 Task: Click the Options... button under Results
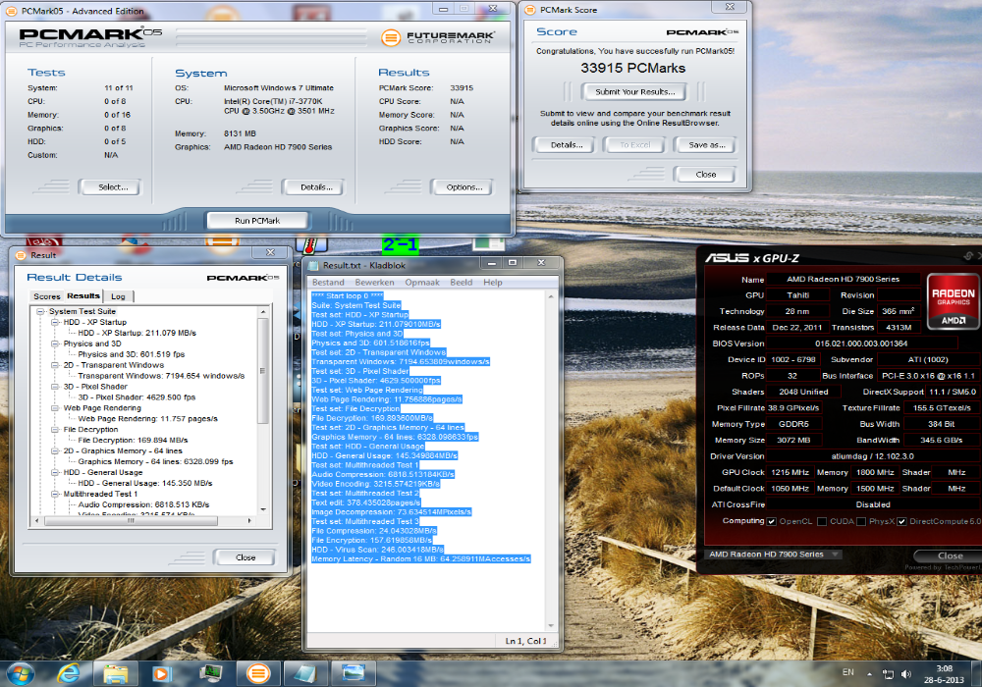(x=462, y=187)
